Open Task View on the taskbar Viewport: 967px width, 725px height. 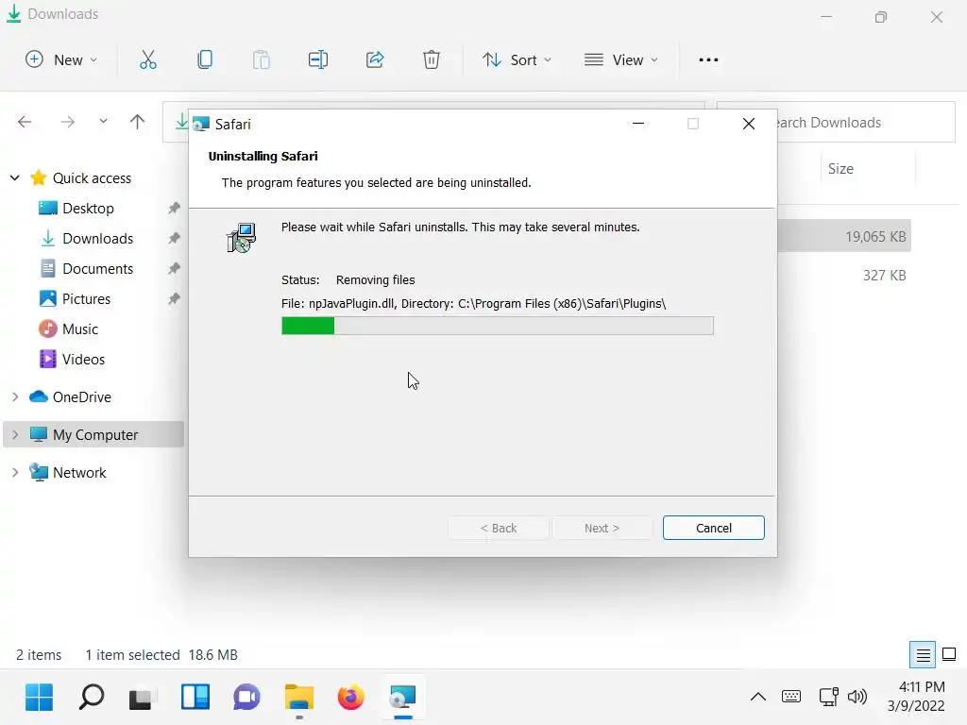(141, 698)
